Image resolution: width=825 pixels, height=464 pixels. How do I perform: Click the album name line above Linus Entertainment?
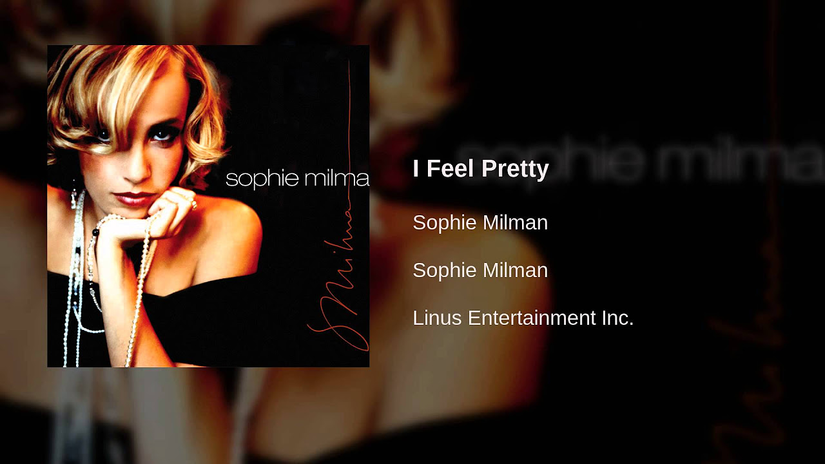pyautogui.click(x=480, y=270)
